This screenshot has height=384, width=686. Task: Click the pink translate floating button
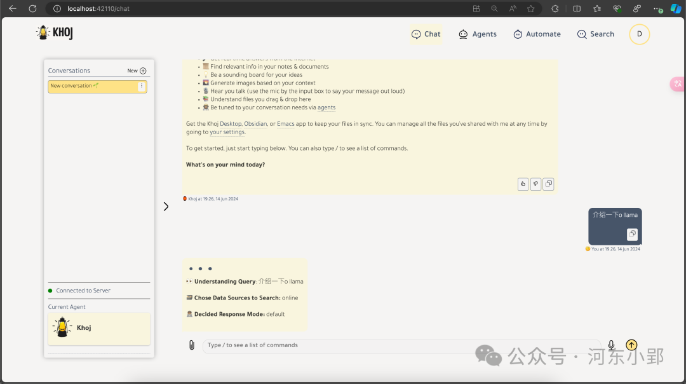[678, 84]
